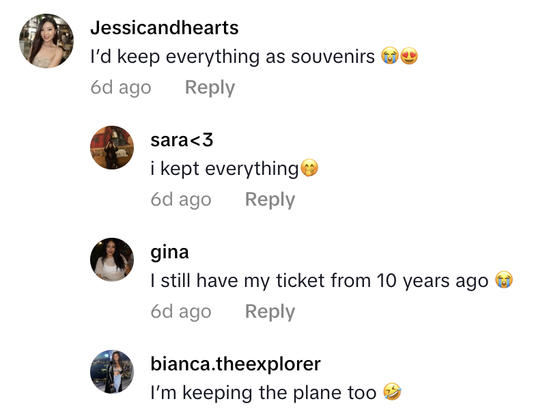Open the gina username link
The width and height of the screenshot is (560, 410).
pos(169,252)
